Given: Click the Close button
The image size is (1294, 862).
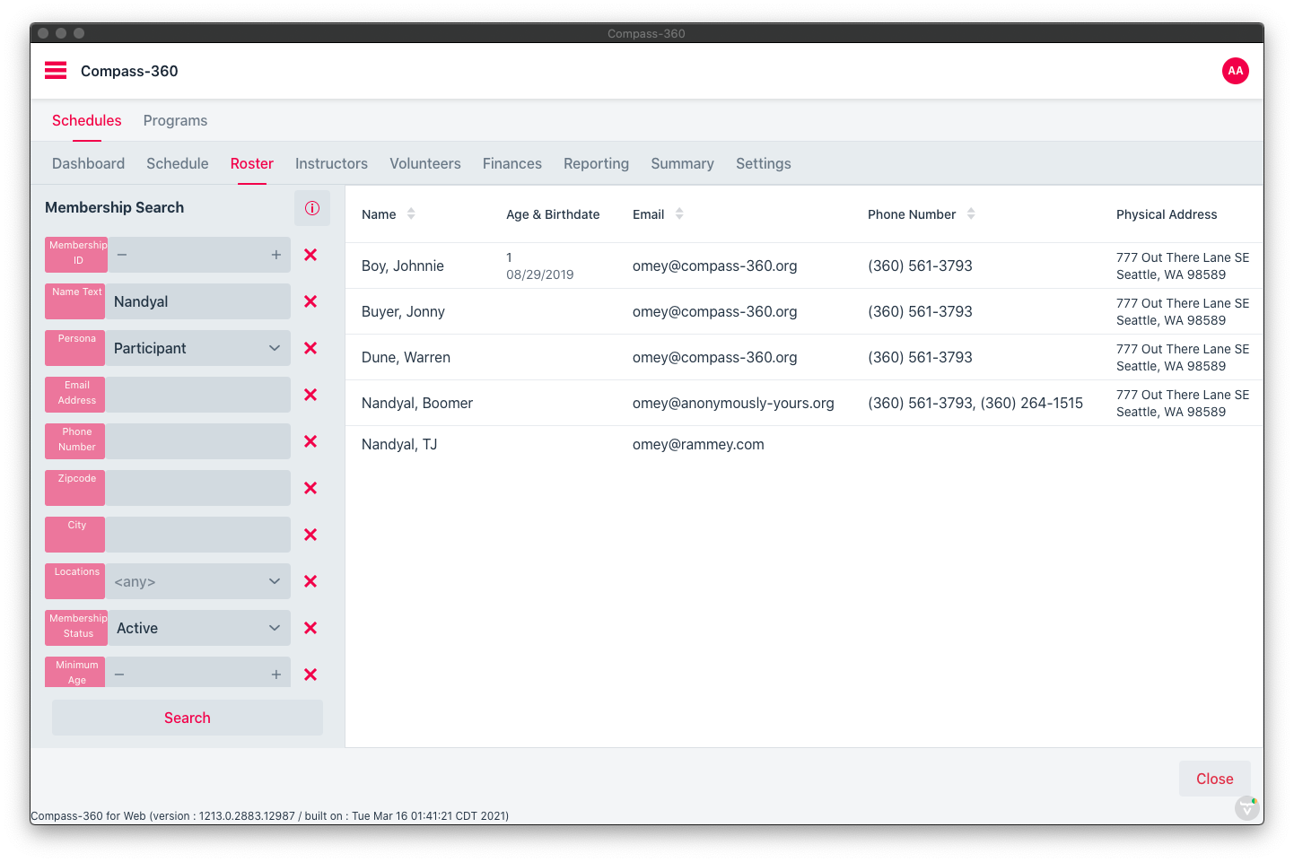Looking at the screenshot, I should pos(1214,779).
